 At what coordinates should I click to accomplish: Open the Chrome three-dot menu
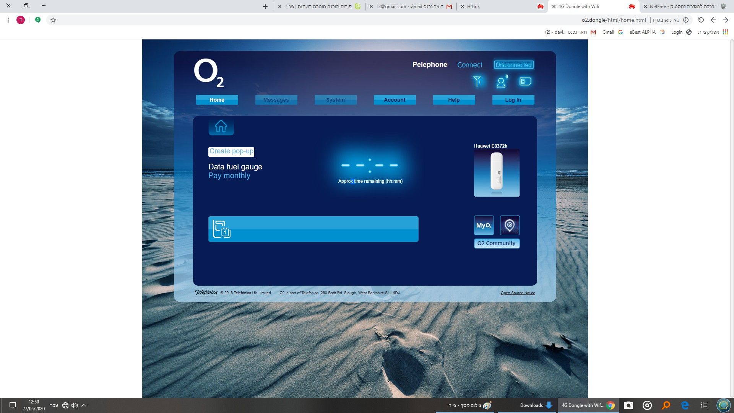pos(8,20)
